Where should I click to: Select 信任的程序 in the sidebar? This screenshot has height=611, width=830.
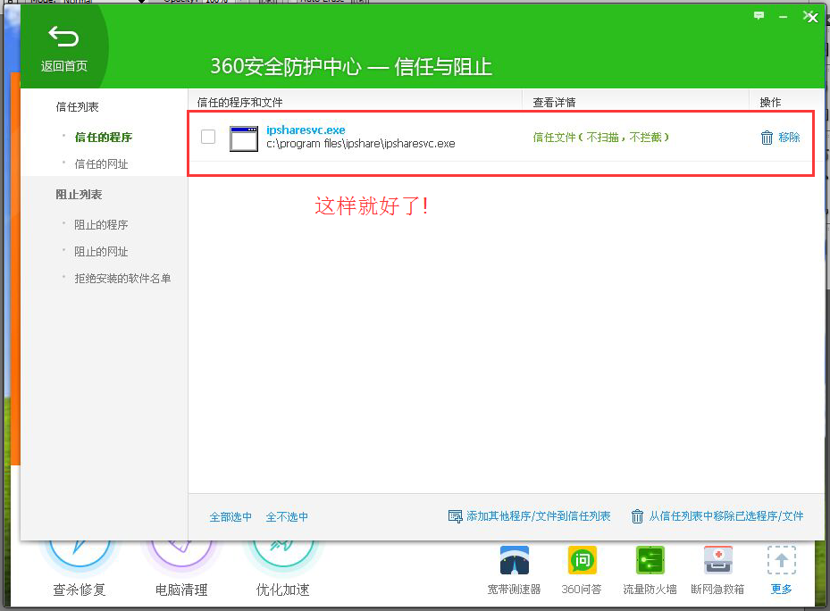click(104, 138)
